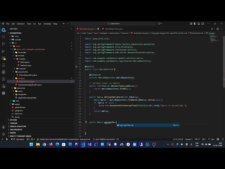Viewport: 225px width, 169px height.
Task: Expand the JAVA PROJECTS section
Action: click(x=16, y=130)
